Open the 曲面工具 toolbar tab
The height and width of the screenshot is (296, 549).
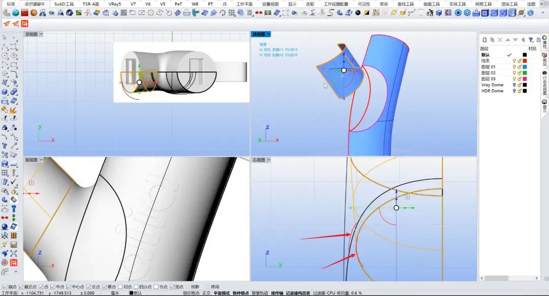pyautogui.click(x=432, y=4)
